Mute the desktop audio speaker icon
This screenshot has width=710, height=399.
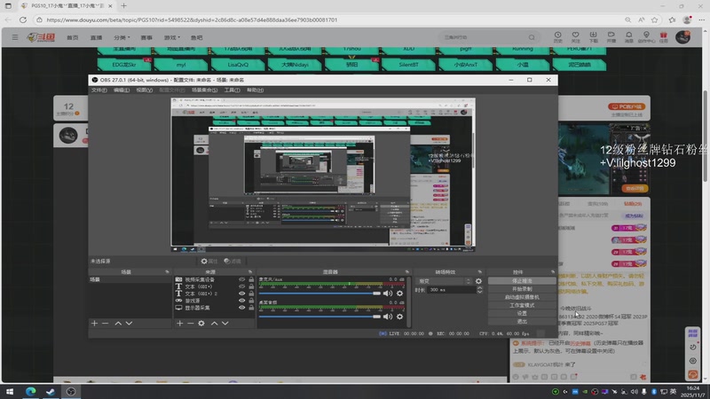click(x=388, y=317)
